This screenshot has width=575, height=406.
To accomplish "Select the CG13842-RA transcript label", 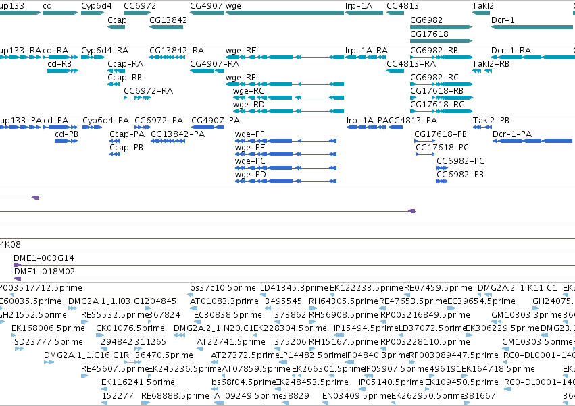I will click(177, 50).
